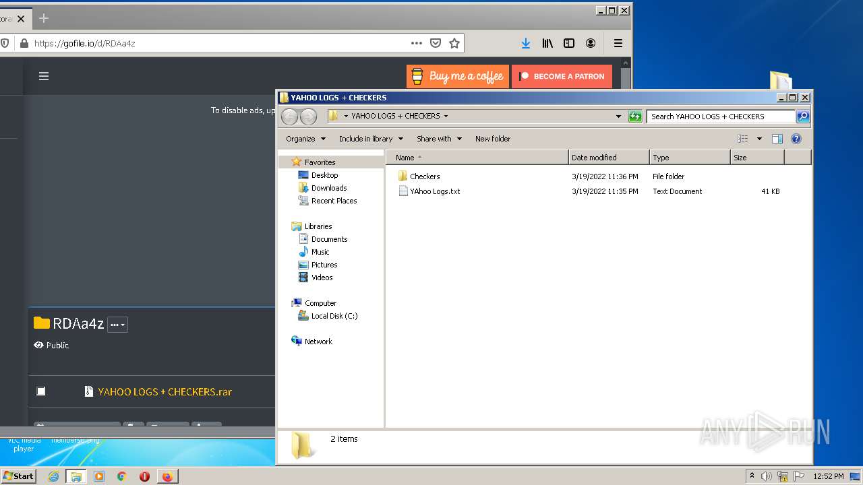Click the Start button
This screenshot has height=485, width=863.
[18, 476]
